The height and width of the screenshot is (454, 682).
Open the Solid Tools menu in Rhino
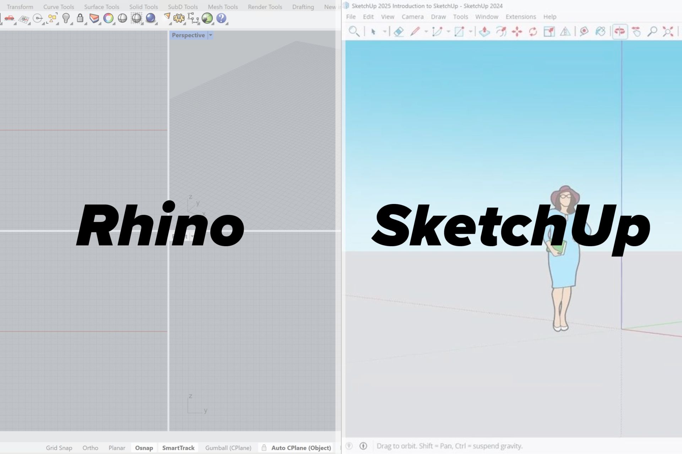(143, 6)
